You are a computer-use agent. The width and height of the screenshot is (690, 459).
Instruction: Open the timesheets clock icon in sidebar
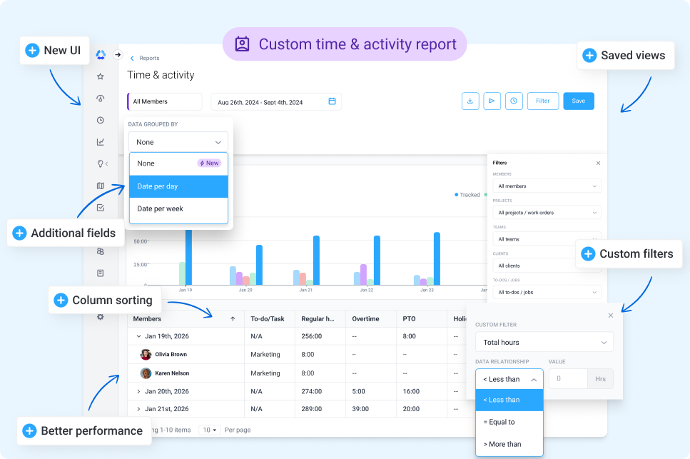[101, 119]
